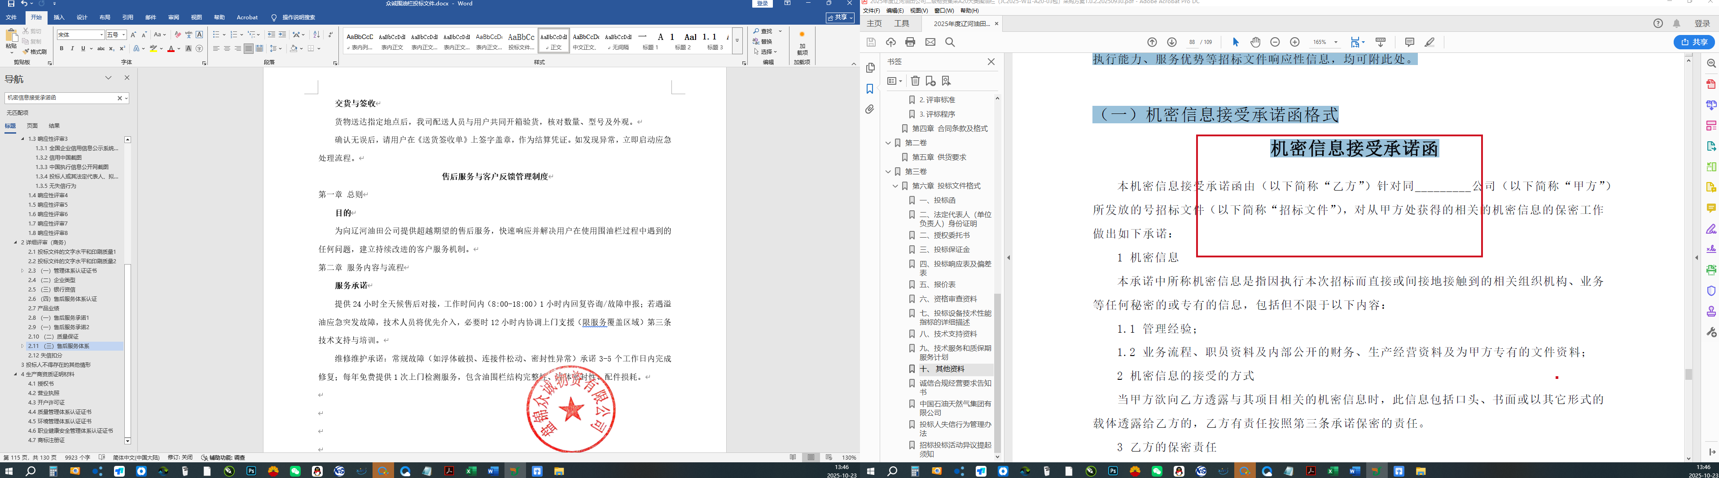Toggle bold formatting in Word
The width and height of the screenshot is (1719, 478).
click(x=61, y=49)
